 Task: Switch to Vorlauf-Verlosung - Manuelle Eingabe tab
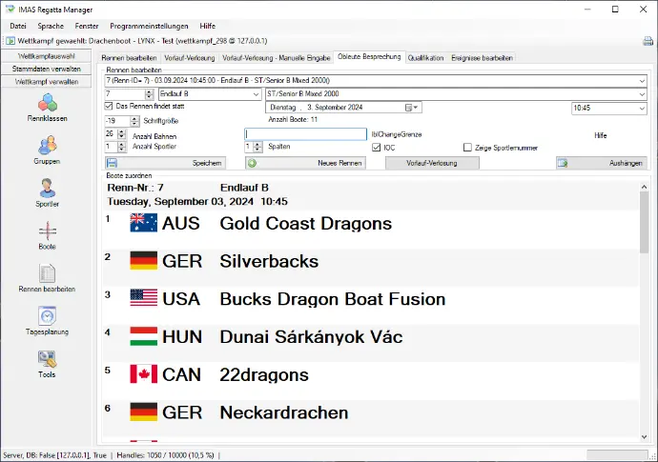tap(277, 58)
